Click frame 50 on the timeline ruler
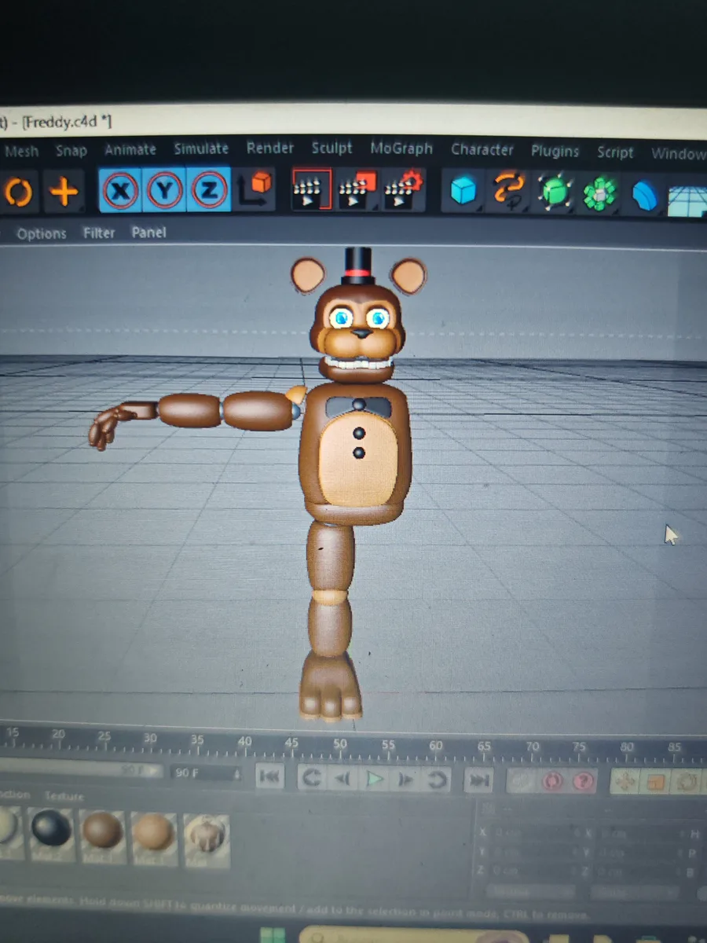Screen dimensions: 707x943 coord(339,743)
